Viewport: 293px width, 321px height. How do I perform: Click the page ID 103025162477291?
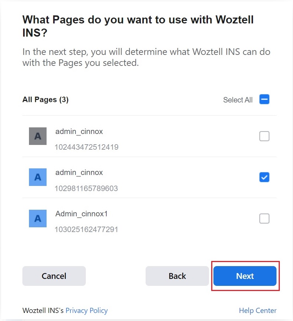coord(87,230)
